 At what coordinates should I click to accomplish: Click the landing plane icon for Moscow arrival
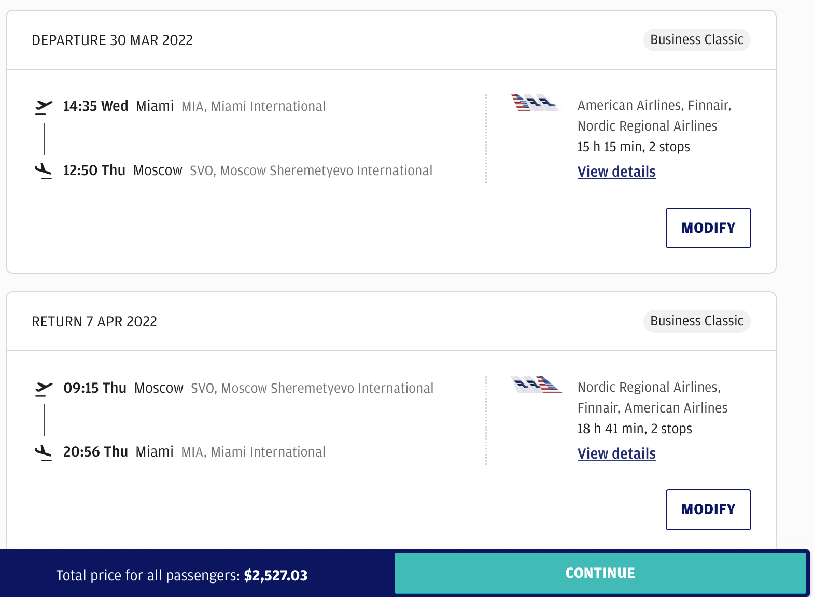pos(44,170)
